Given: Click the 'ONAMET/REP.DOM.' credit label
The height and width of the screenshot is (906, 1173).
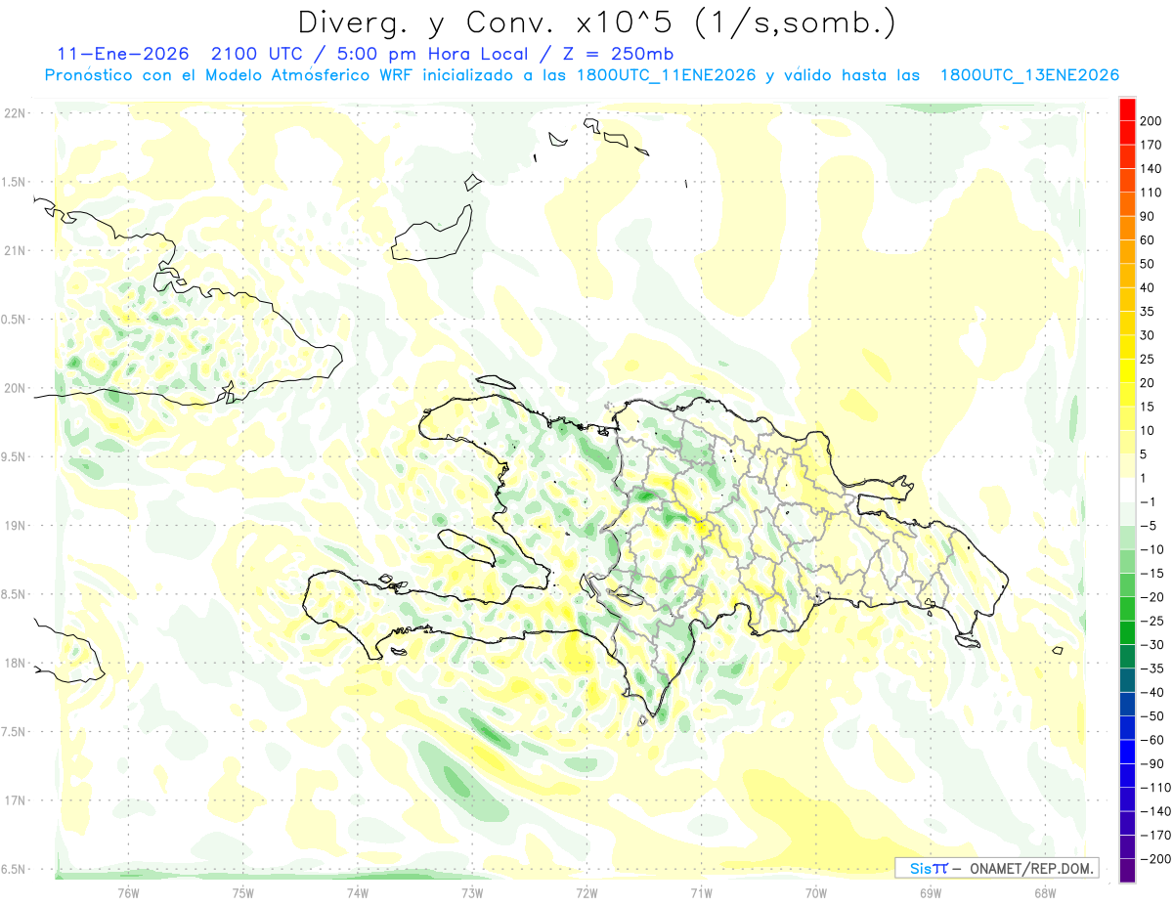Looking at the screenshot, I should coord(1031,868).
